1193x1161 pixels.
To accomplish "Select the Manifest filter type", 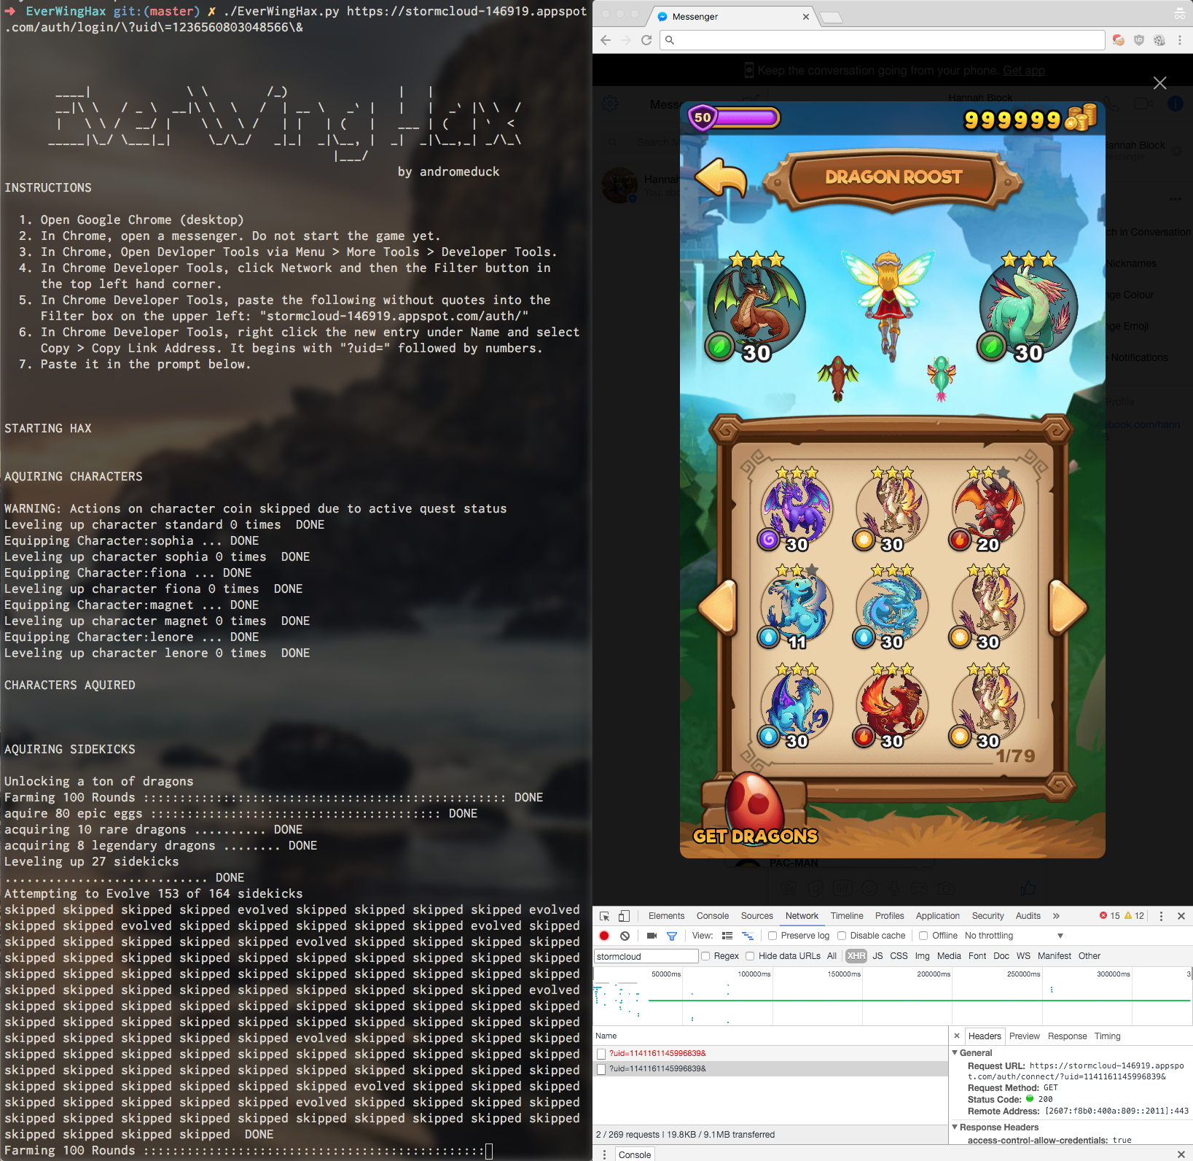I will pyautogui.click(x=1054, y=956).
